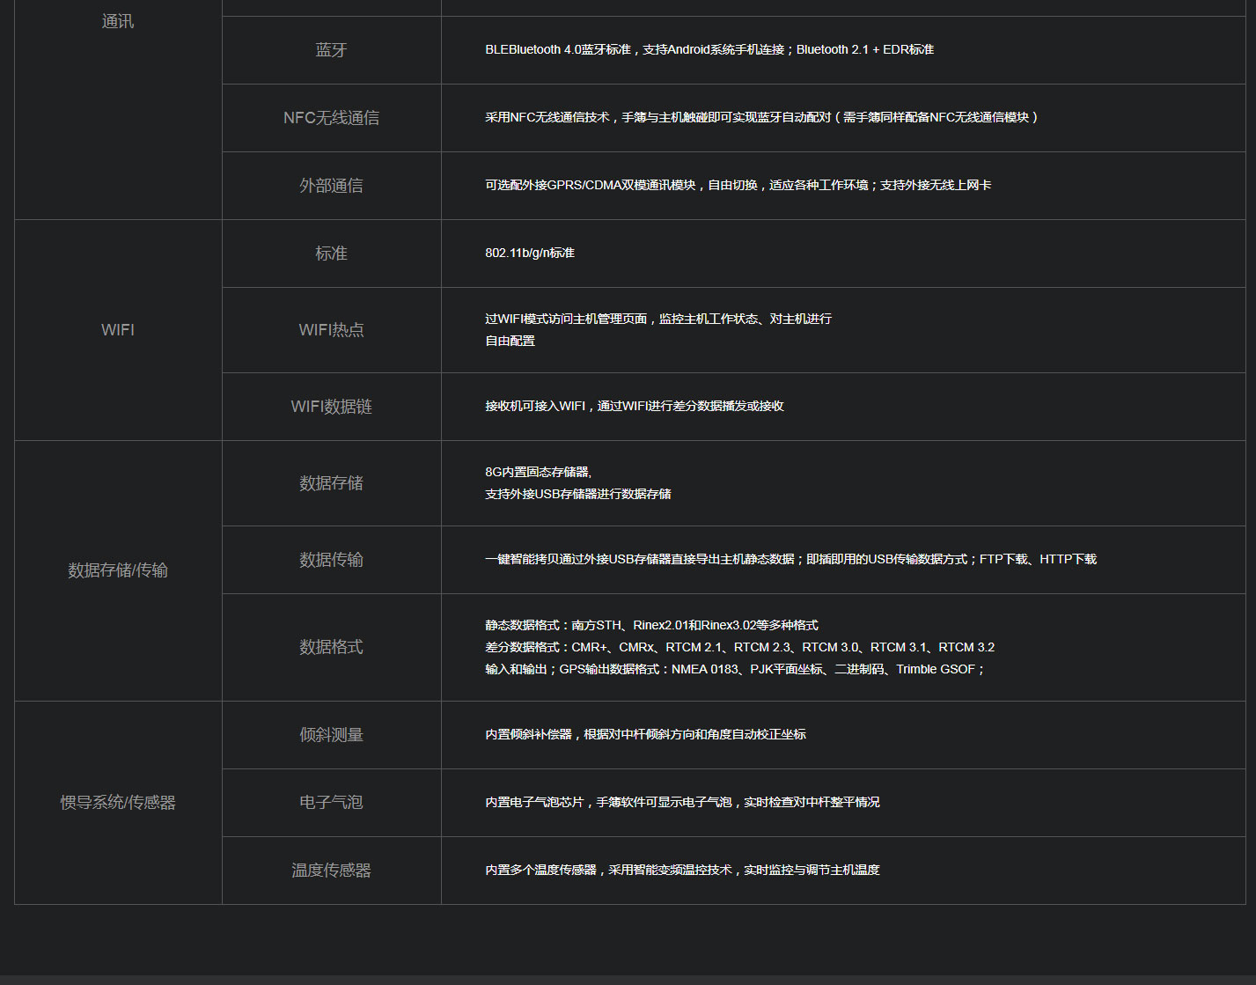Select the 外部通信 label cell
Image resolution: width=1256 pixels, height=985 pixels.
[331, 186]
